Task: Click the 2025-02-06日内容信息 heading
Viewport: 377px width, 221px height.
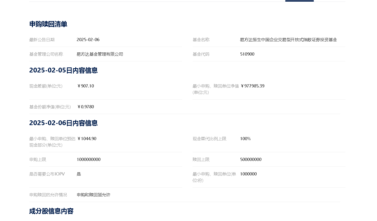Action: pos(63,123)
